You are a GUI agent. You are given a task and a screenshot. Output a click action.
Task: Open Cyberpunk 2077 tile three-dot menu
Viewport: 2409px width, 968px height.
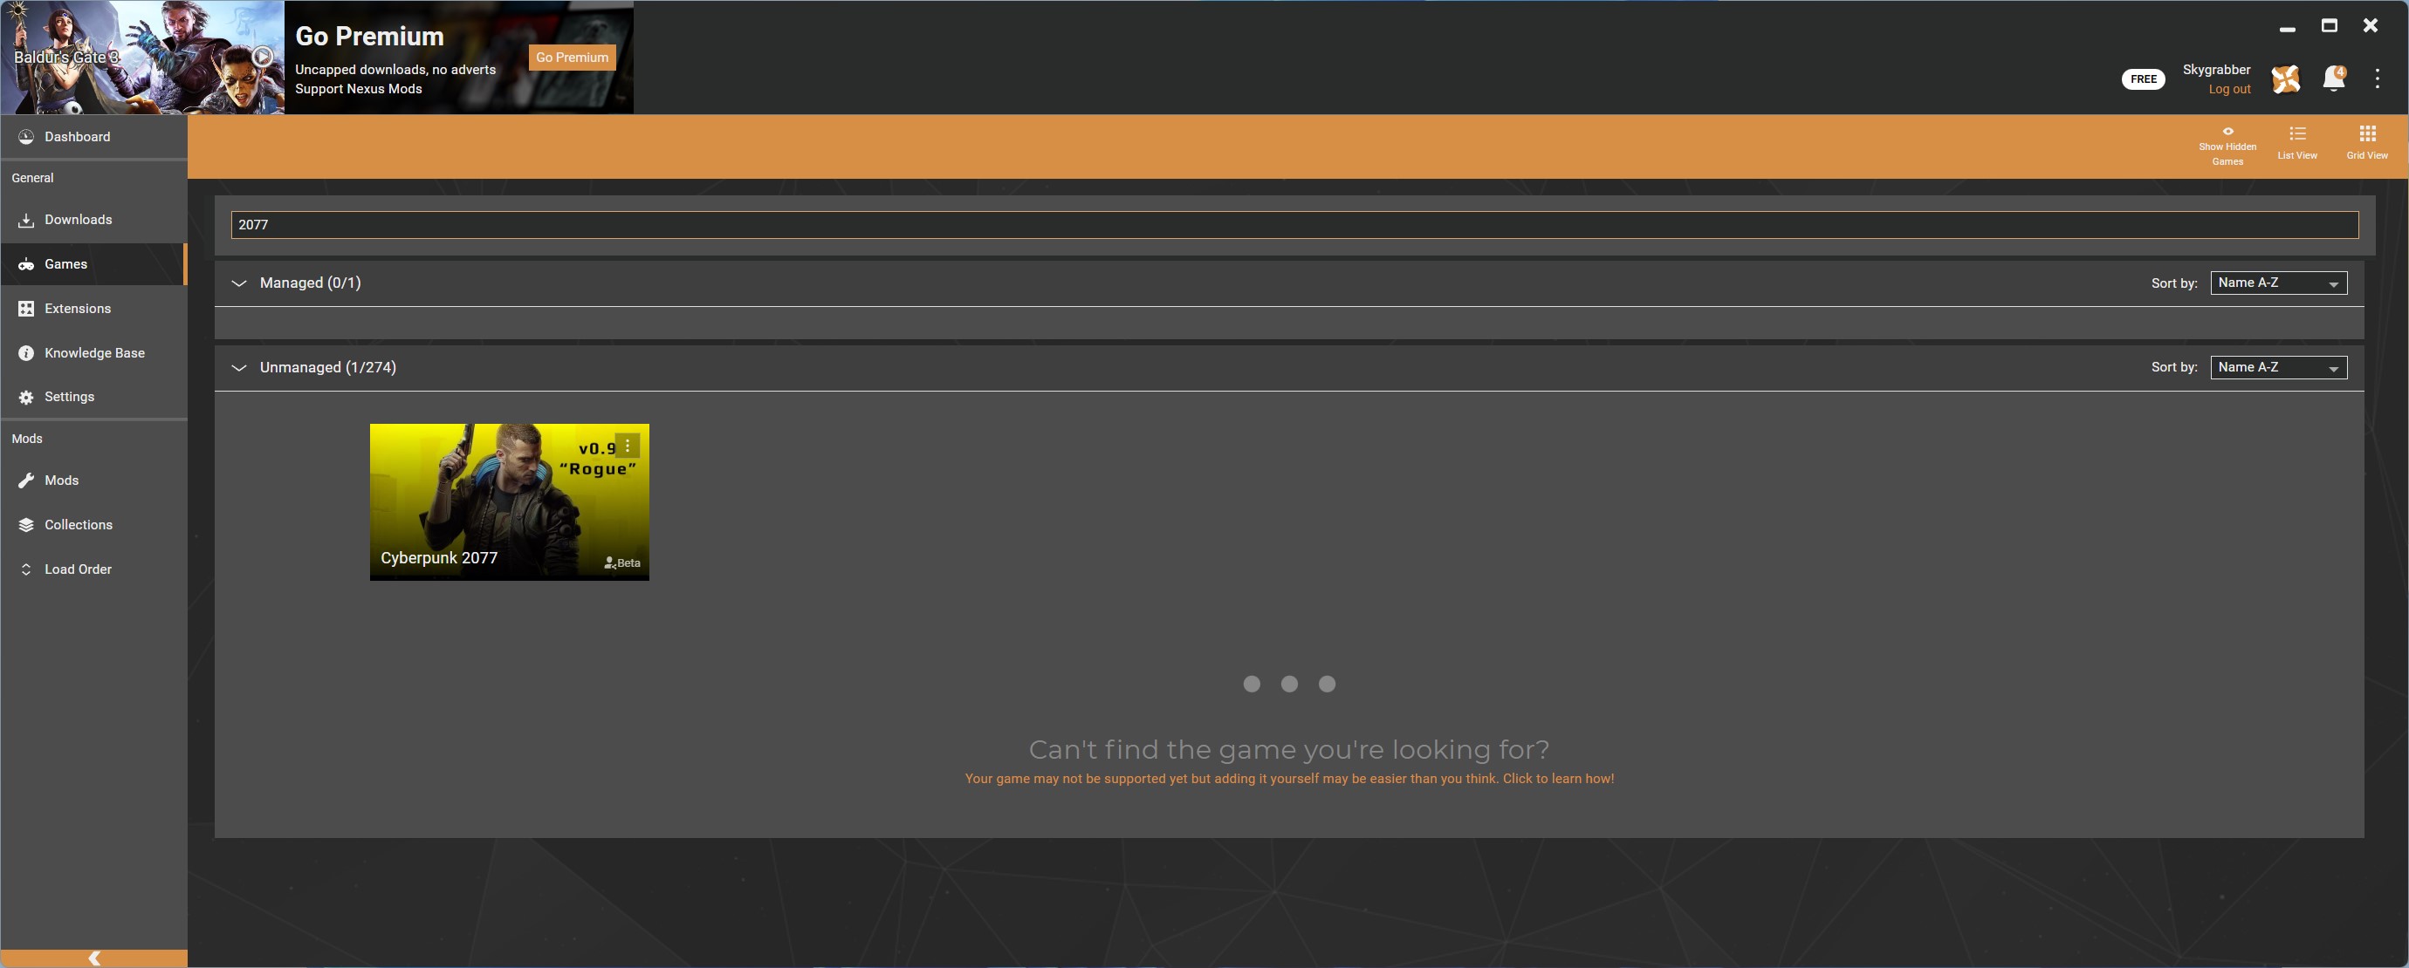click(x=628, y=446)
